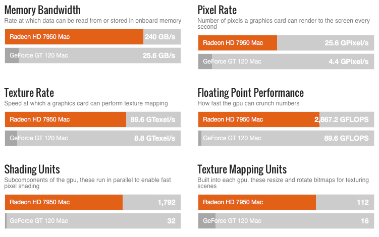This screenshot has height=237, width=379.
Task: Select the GeForce 4.4 GPixel/s bar
Action: coord(286,62)
